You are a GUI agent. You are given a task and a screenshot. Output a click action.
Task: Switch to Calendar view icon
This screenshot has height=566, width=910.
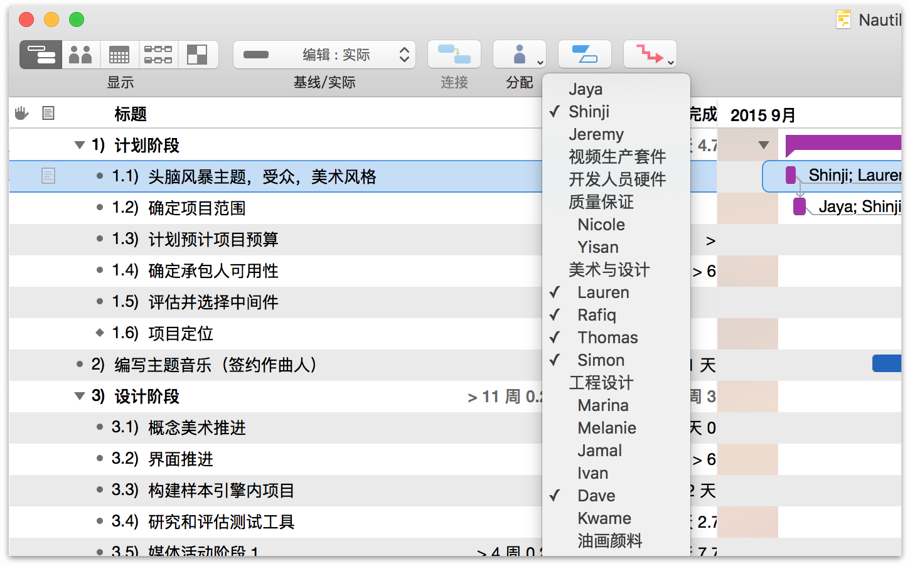pos(119,55)
